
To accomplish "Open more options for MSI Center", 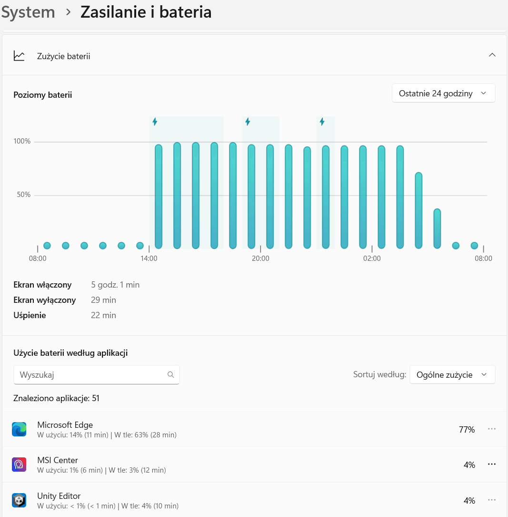I will pos(492,465).
